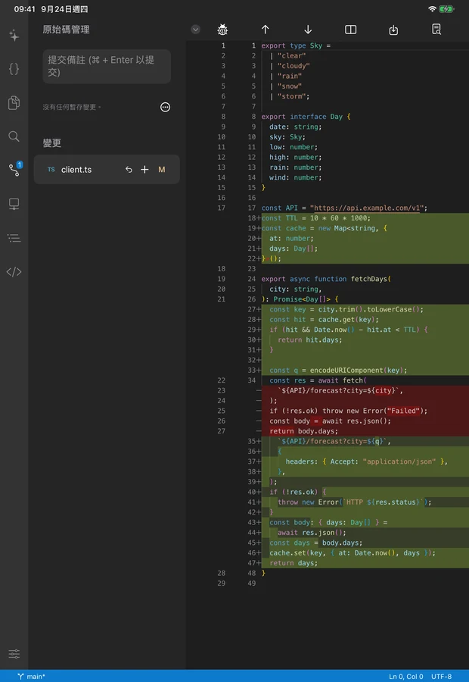Click added line 'return hit.days;'
The height and width of the screenshot is (682, 469).
tap(309, 339)
